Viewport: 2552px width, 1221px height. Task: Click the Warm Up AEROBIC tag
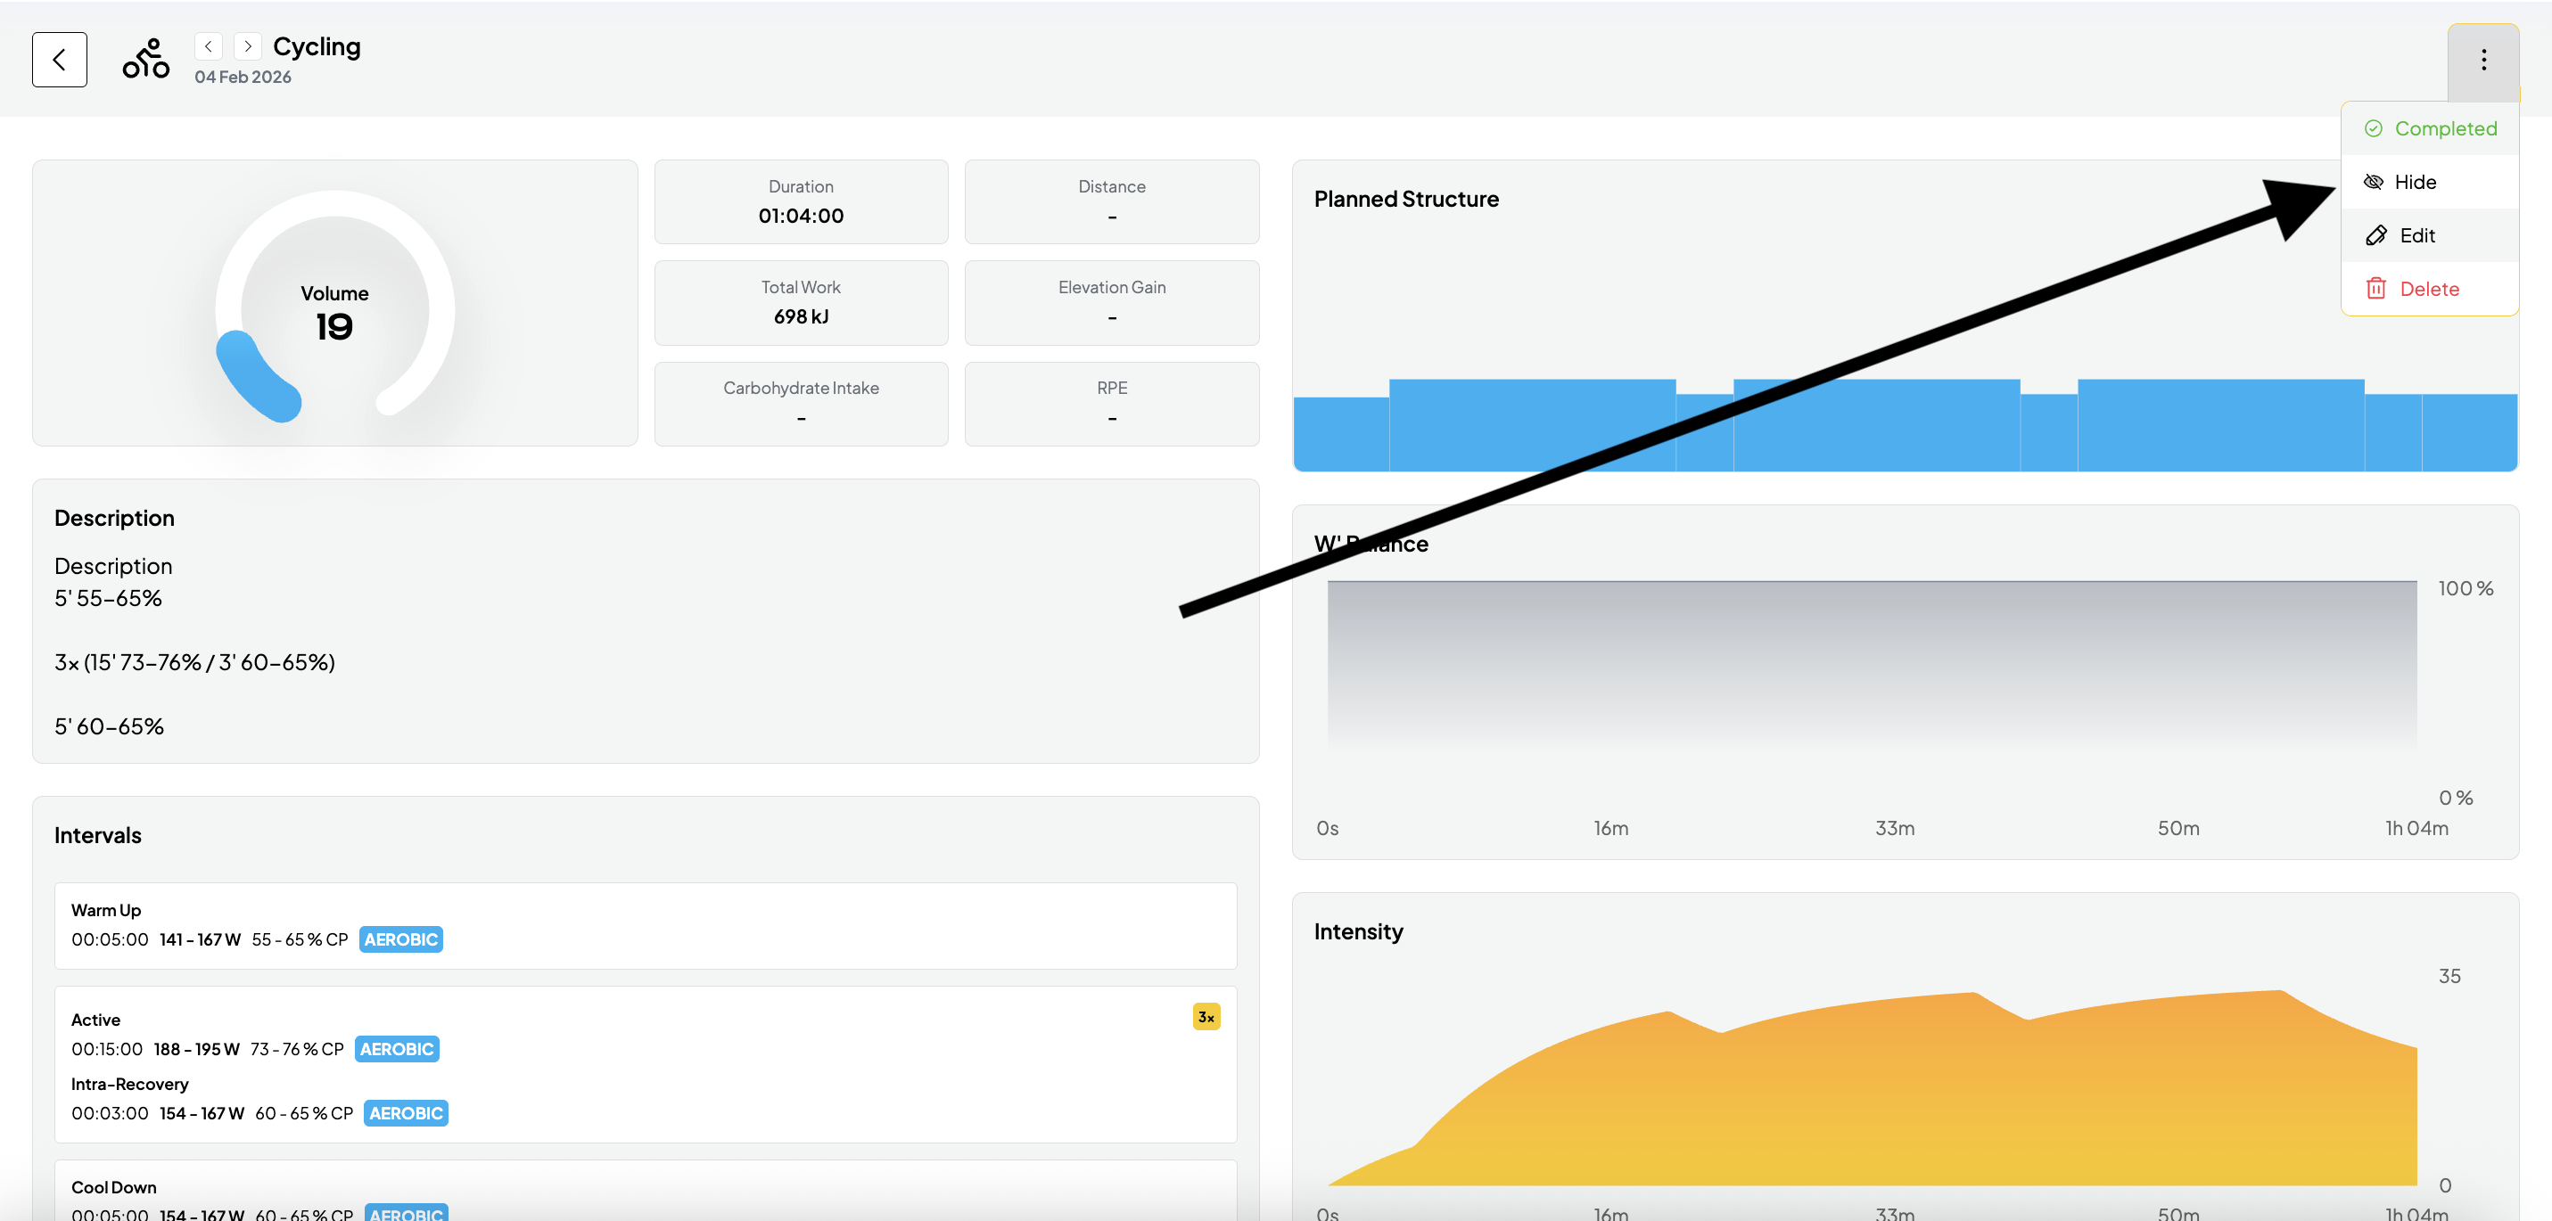tap(400, 939)
